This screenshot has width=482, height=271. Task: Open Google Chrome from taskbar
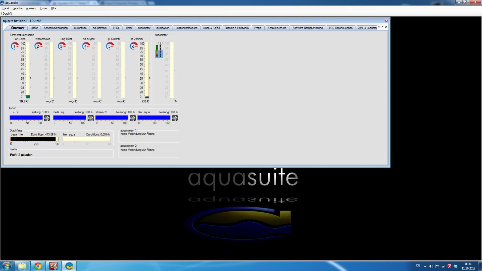point(38,266)
